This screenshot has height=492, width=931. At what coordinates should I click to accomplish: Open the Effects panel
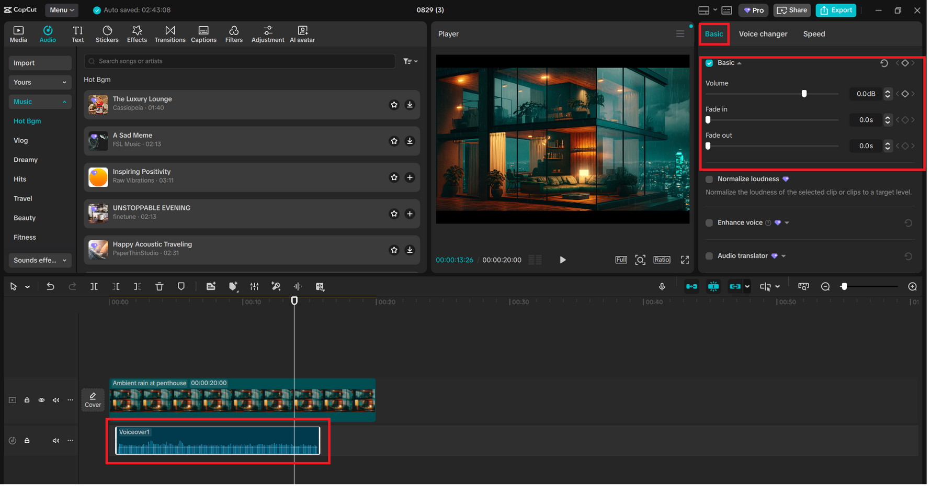pos(137,34)
